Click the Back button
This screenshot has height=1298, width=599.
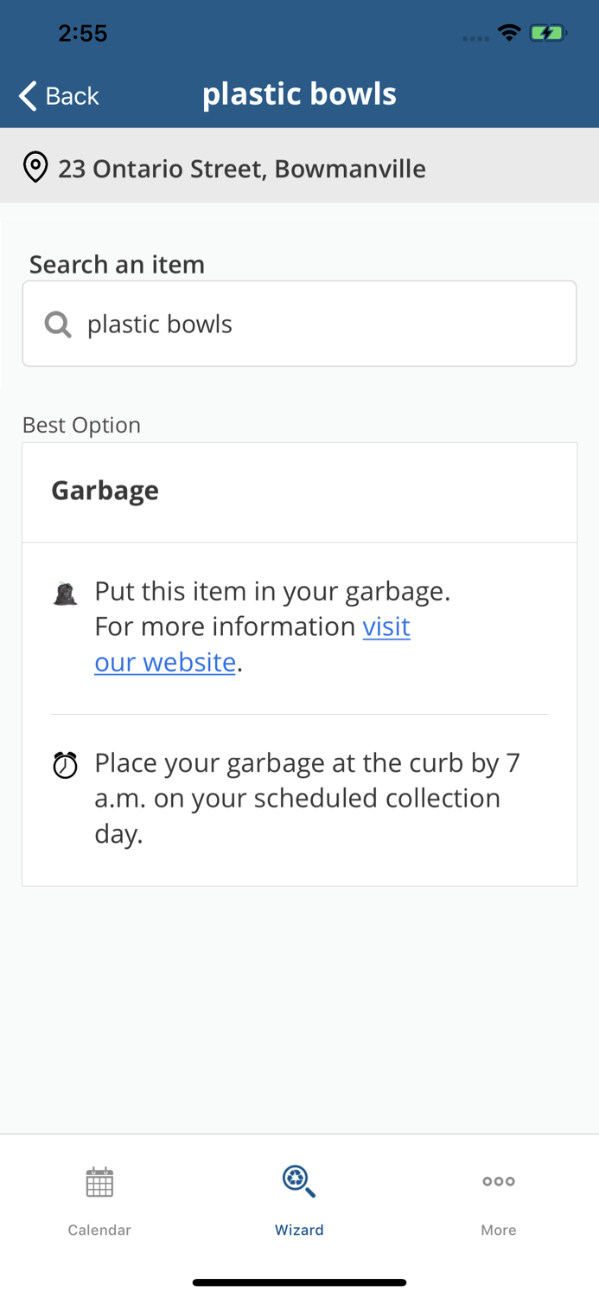click(x=57, y=95)
